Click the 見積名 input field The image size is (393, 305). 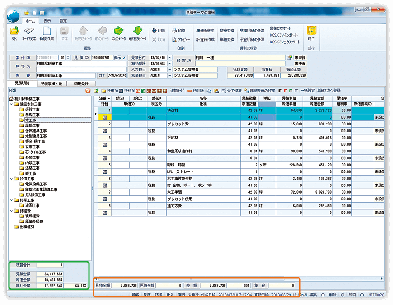[x=82, y=64]
